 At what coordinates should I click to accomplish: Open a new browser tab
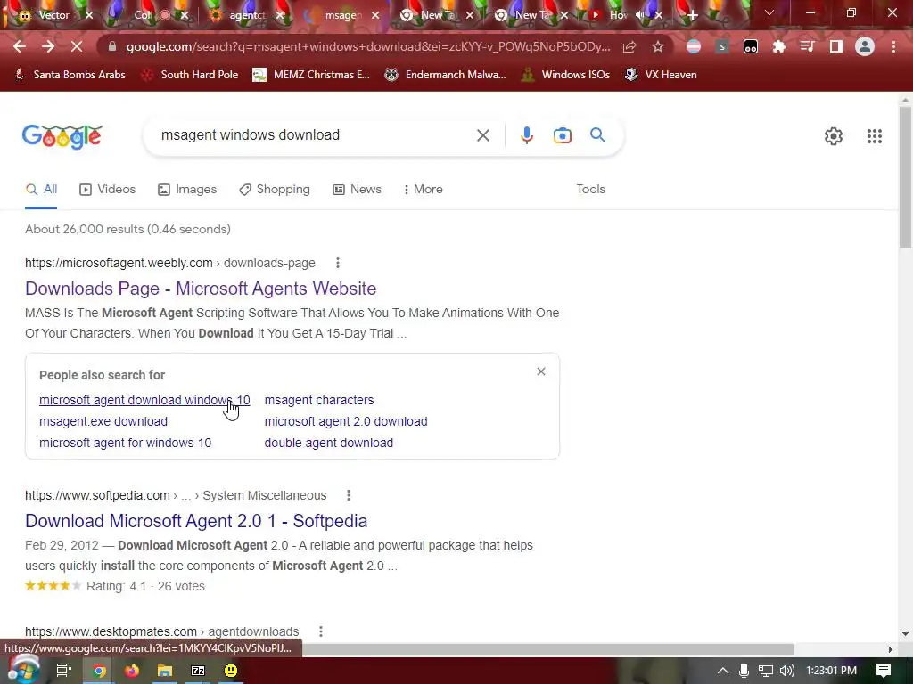point(692,15)
